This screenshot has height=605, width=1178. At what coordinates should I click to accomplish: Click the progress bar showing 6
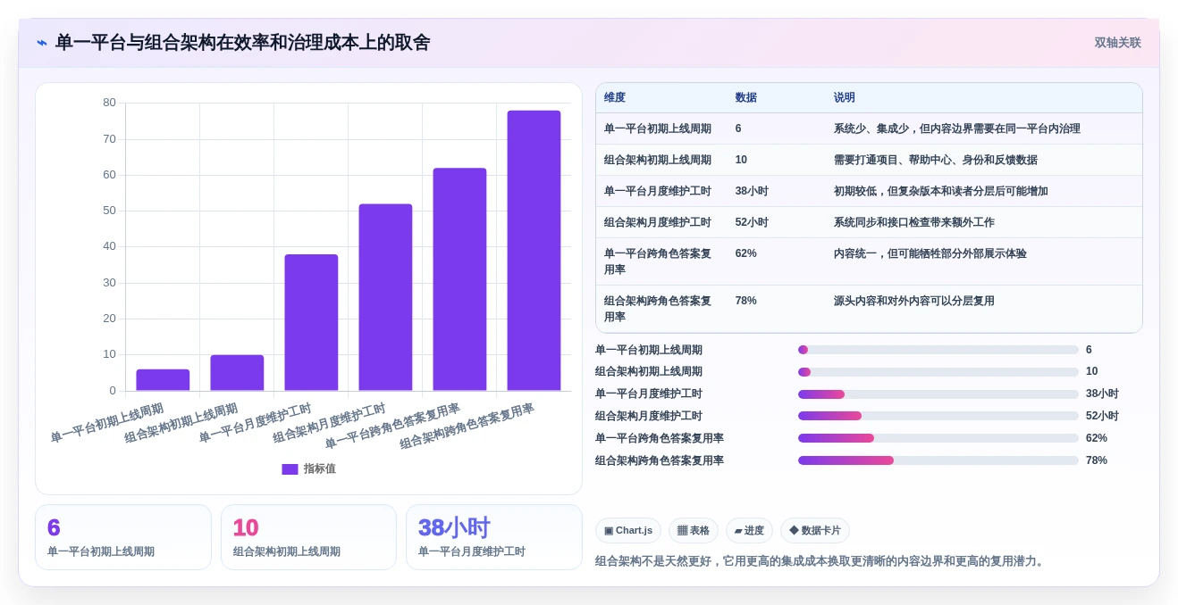938,350
